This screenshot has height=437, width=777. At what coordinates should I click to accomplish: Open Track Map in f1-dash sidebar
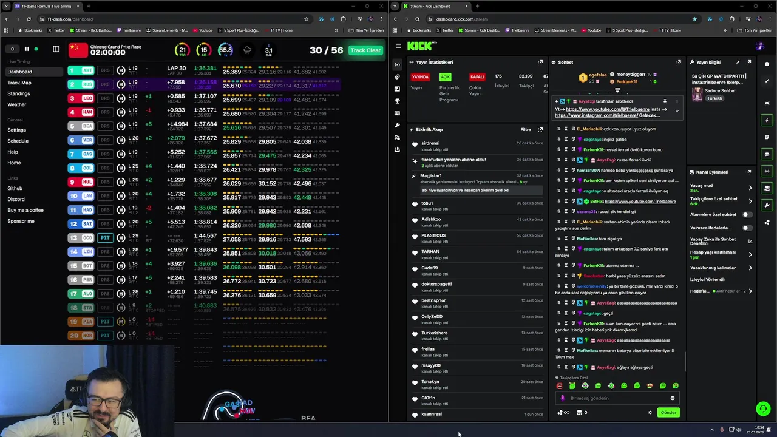pos(19,83)
